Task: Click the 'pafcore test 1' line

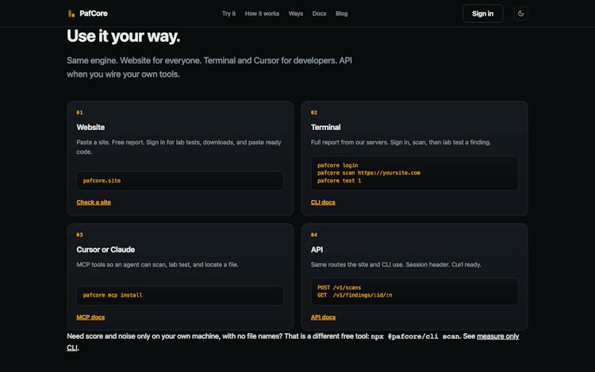Action: [340, 181]
